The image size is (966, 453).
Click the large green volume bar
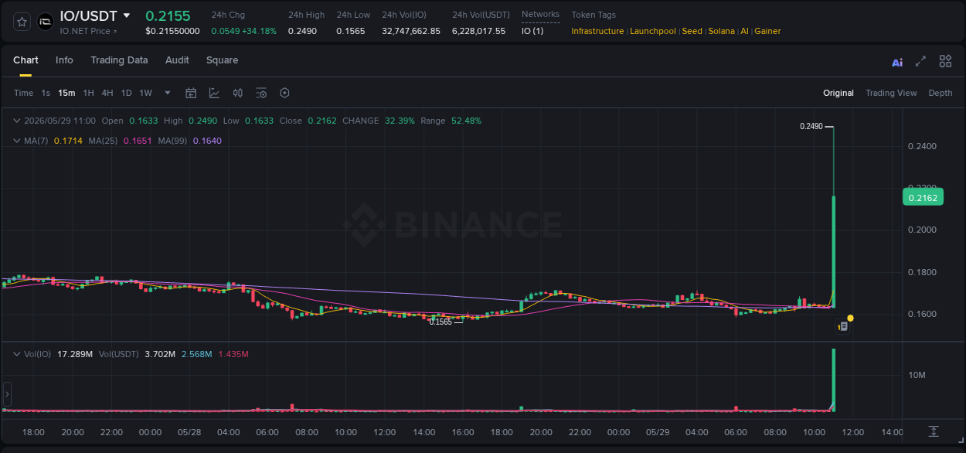point(833,380)
